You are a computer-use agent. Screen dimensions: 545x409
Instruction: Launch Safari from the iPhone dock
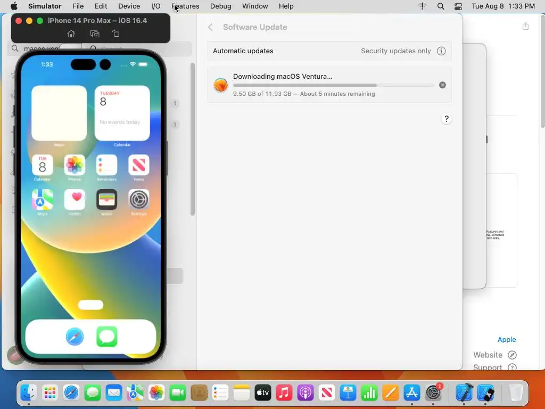tap(75, 337)
